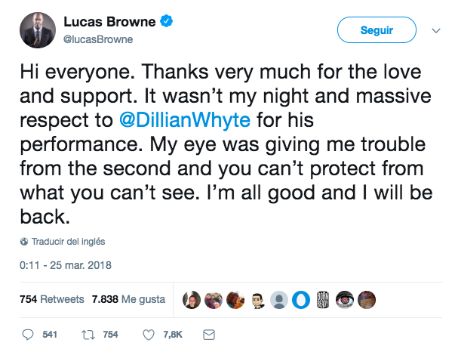Click the Born Ready liker avatar

click(x=322, y=299)
